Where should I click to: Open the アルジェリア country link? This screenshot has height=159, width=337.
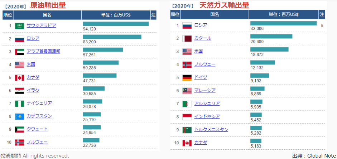coord(207,103)
